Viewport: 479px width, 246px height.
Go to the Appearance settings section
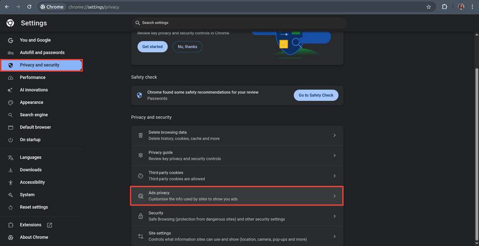pyautogui.click(x=32, y=102)
